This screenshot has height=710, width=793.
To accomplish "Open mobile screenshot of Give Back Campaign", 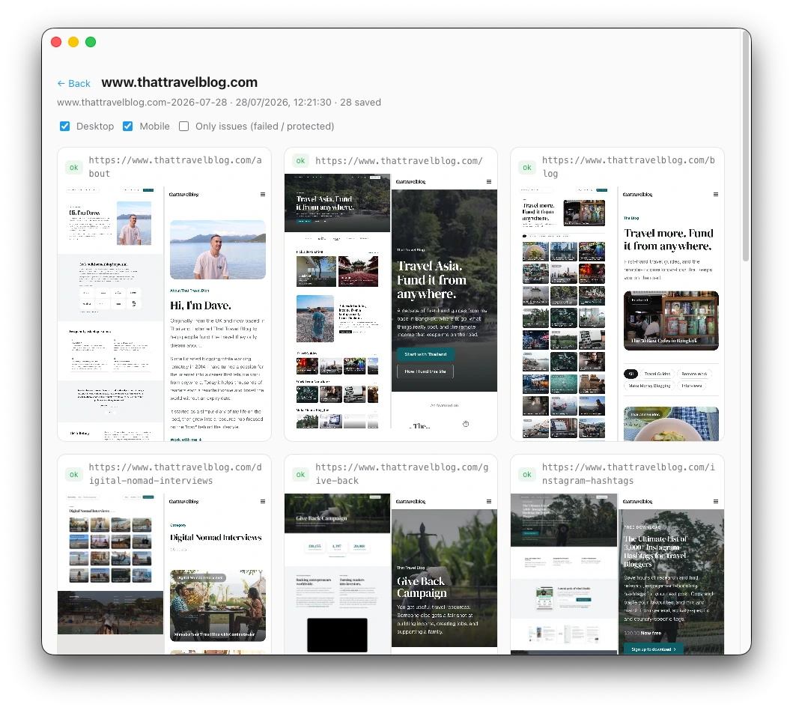I will point(444,574).
